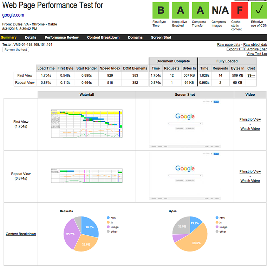Click the Compress Images N/A grade
Image resolution: width=267 pixels, height=266 pixels.
220,10
